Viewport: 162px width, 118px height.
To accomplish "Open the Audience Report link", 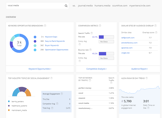I will (140, 69).
